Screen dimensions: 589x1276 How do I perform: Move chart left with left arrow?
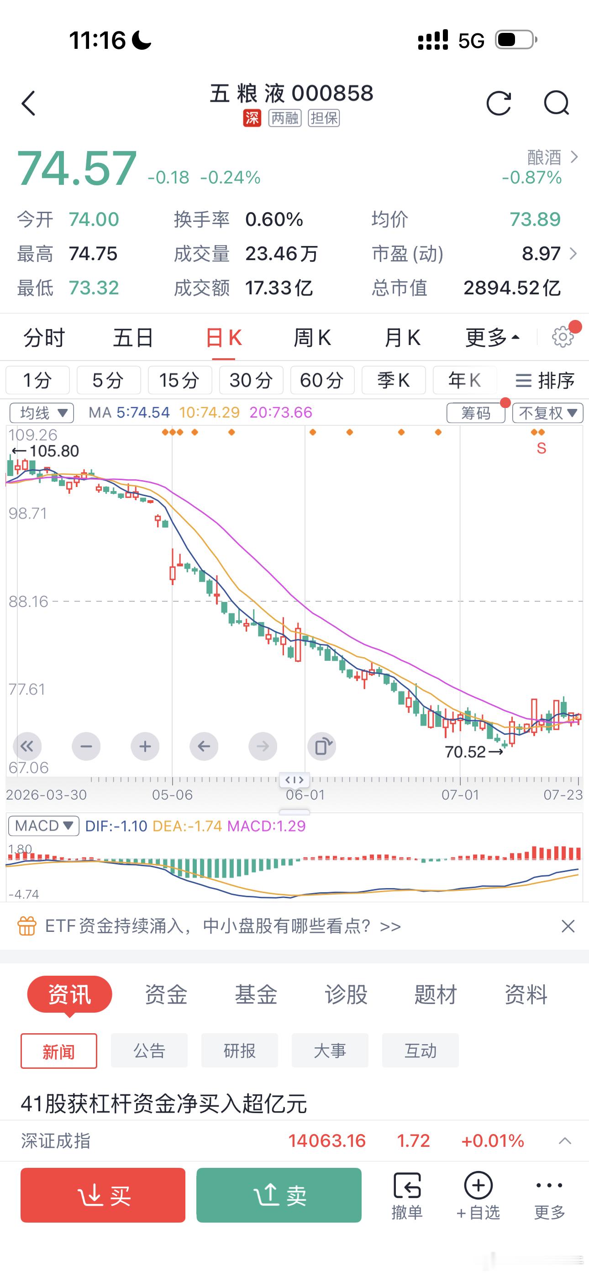click(x=204, y=746)
